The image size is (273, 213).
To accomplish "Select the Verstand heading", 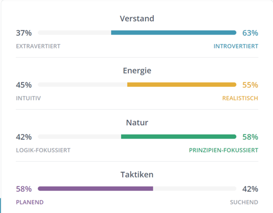I will (x=137, y=18).
